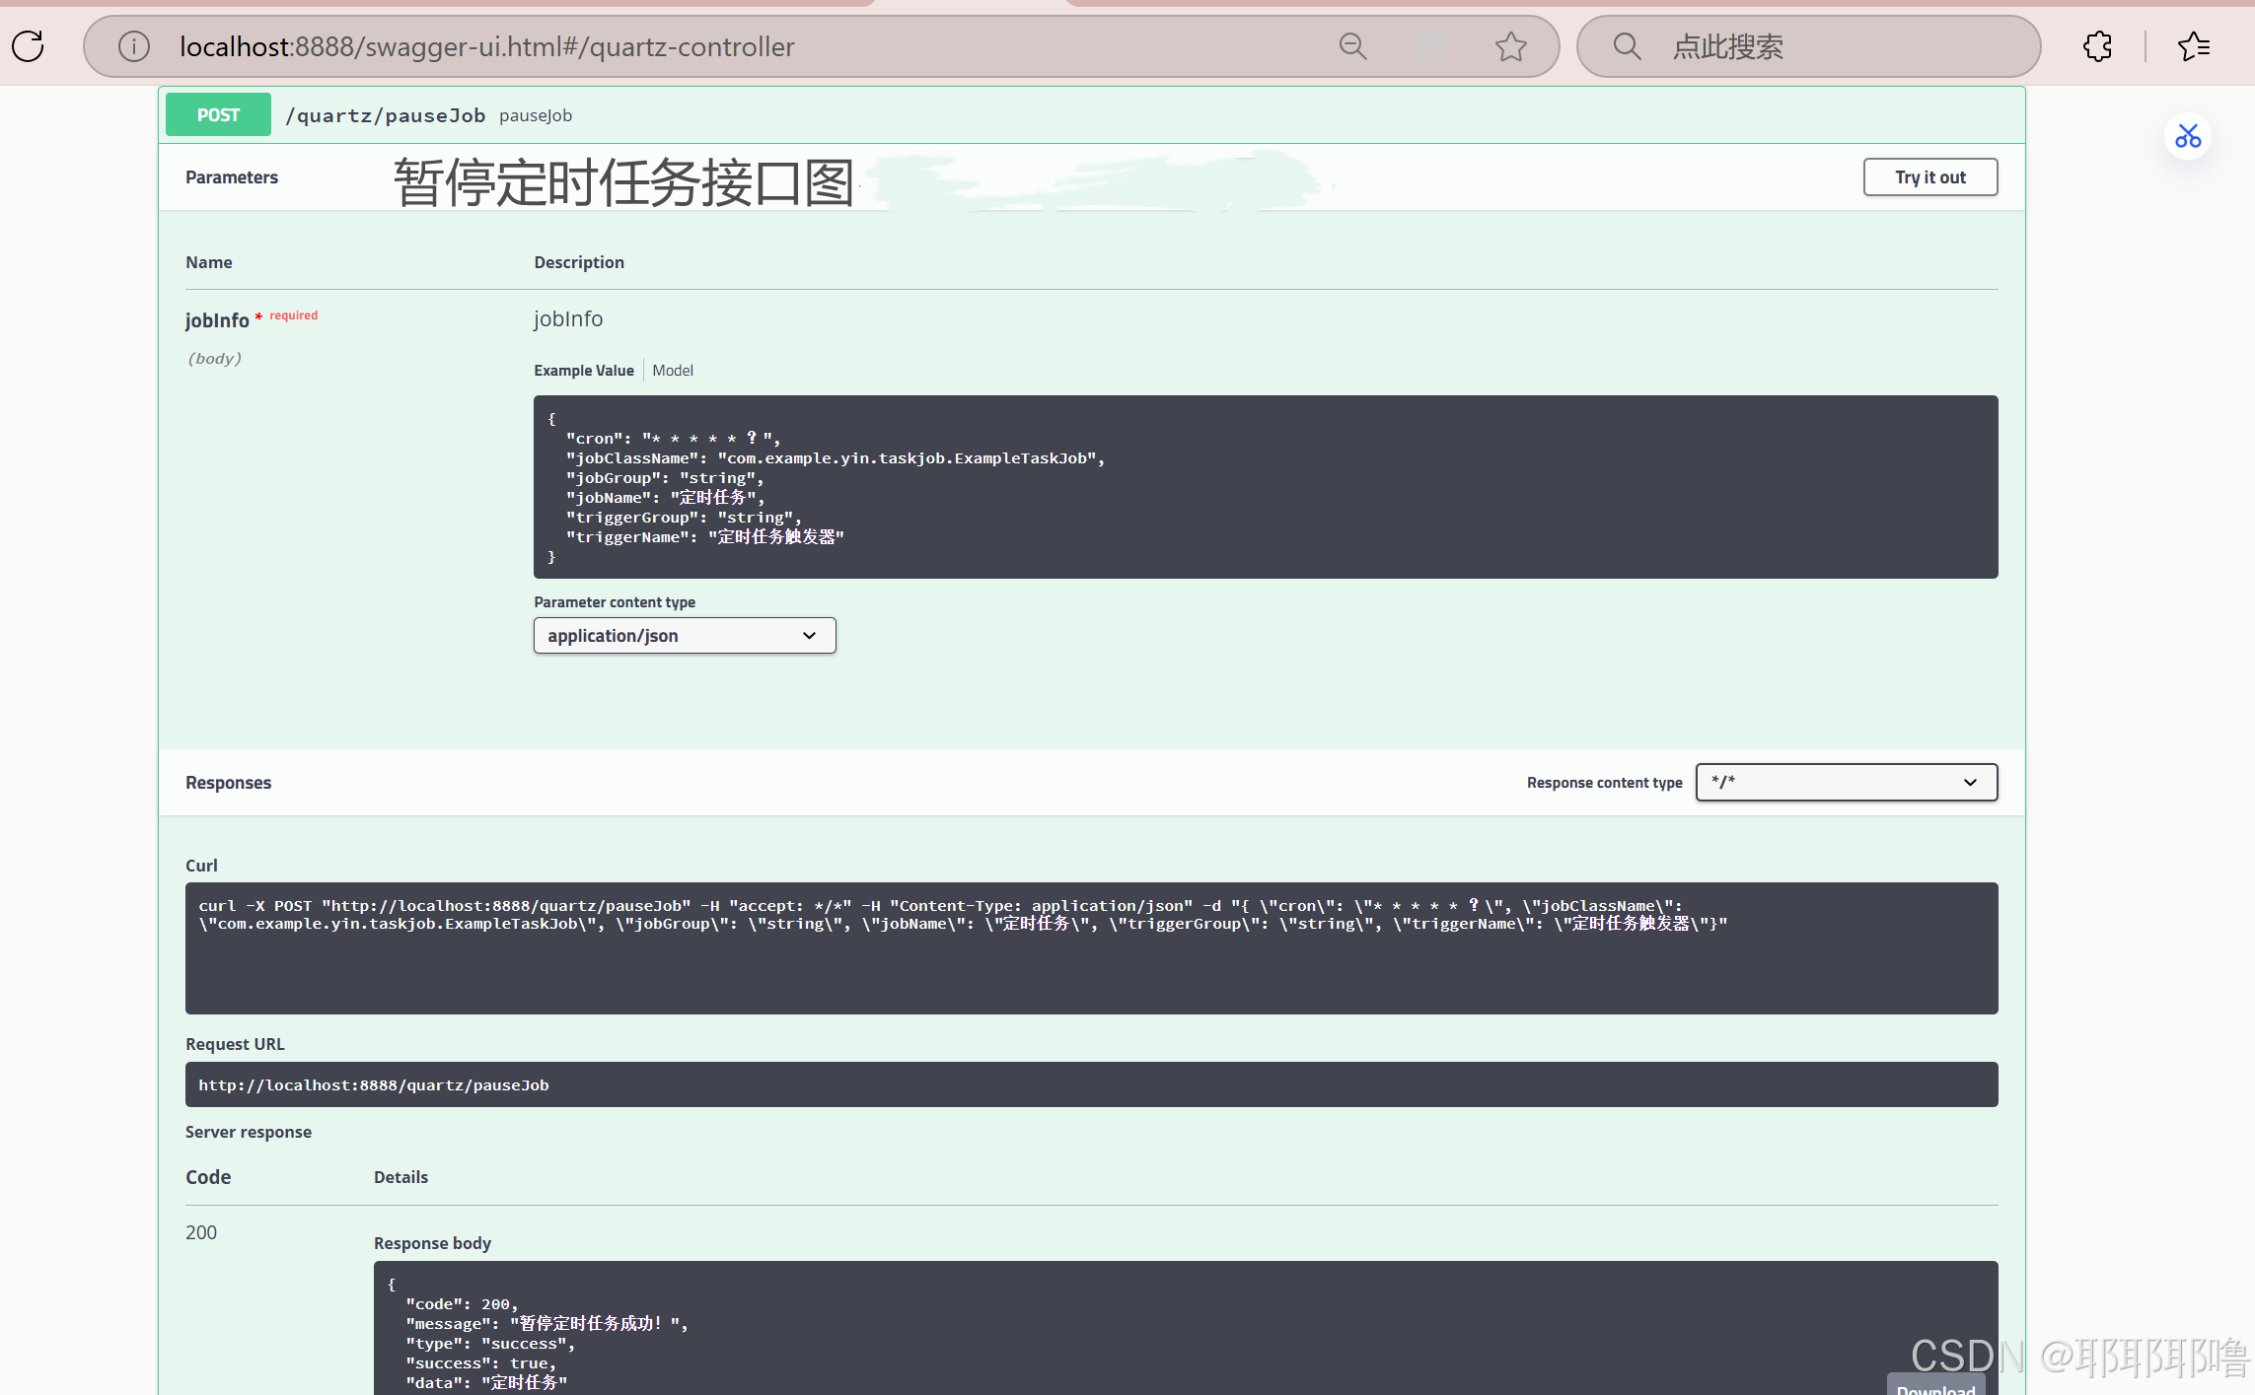The width and height of the screenshot is (2255, 1395).
Task: Select the Example Value tab
Action: pyautogui.click(x=584, y=371)
